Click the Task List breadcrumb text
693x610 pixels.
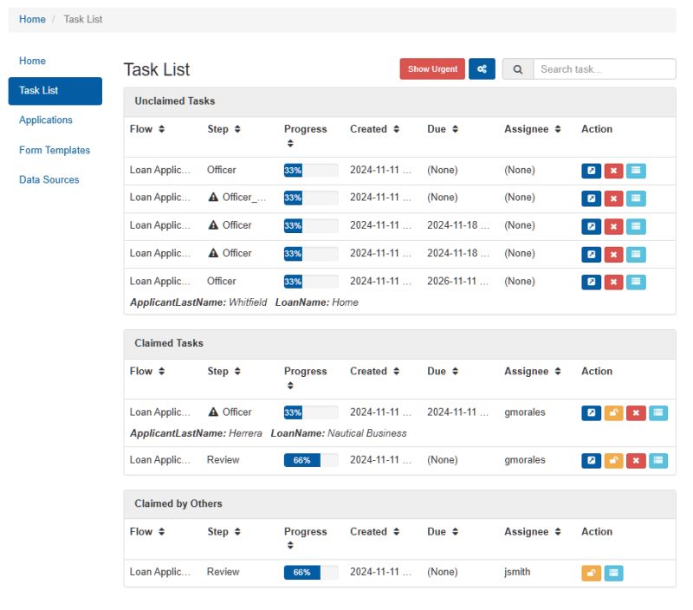pos(83,19)
